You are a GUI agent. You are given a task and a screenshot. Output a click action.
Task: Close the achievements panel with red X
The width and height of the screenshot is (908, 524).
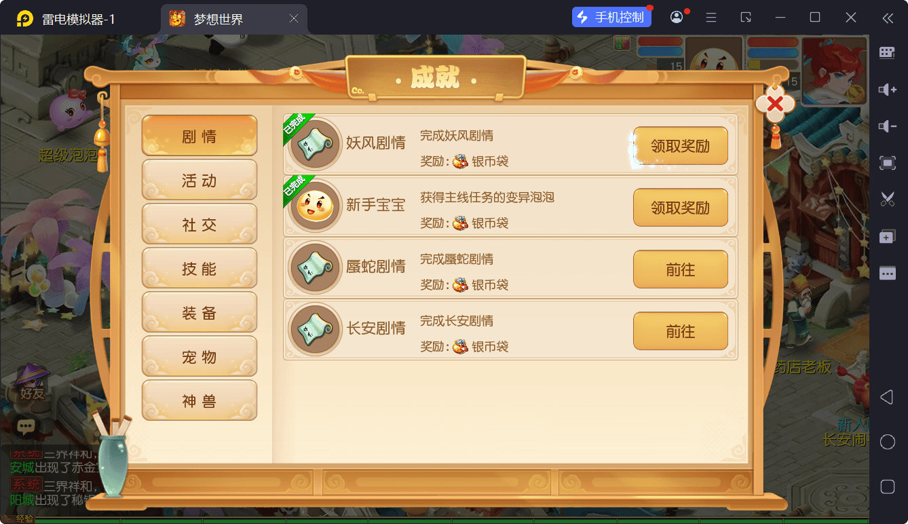click(776, 104)
